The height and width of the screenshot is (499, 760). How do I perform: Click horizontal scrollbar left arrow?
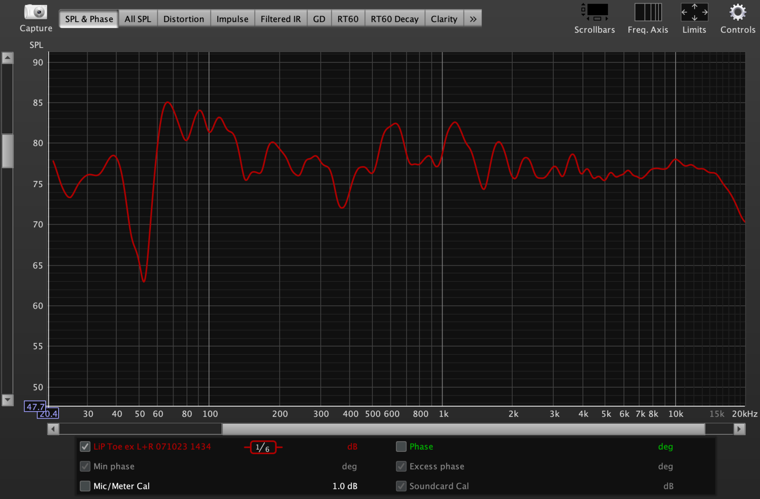click(x=53, y=429)
